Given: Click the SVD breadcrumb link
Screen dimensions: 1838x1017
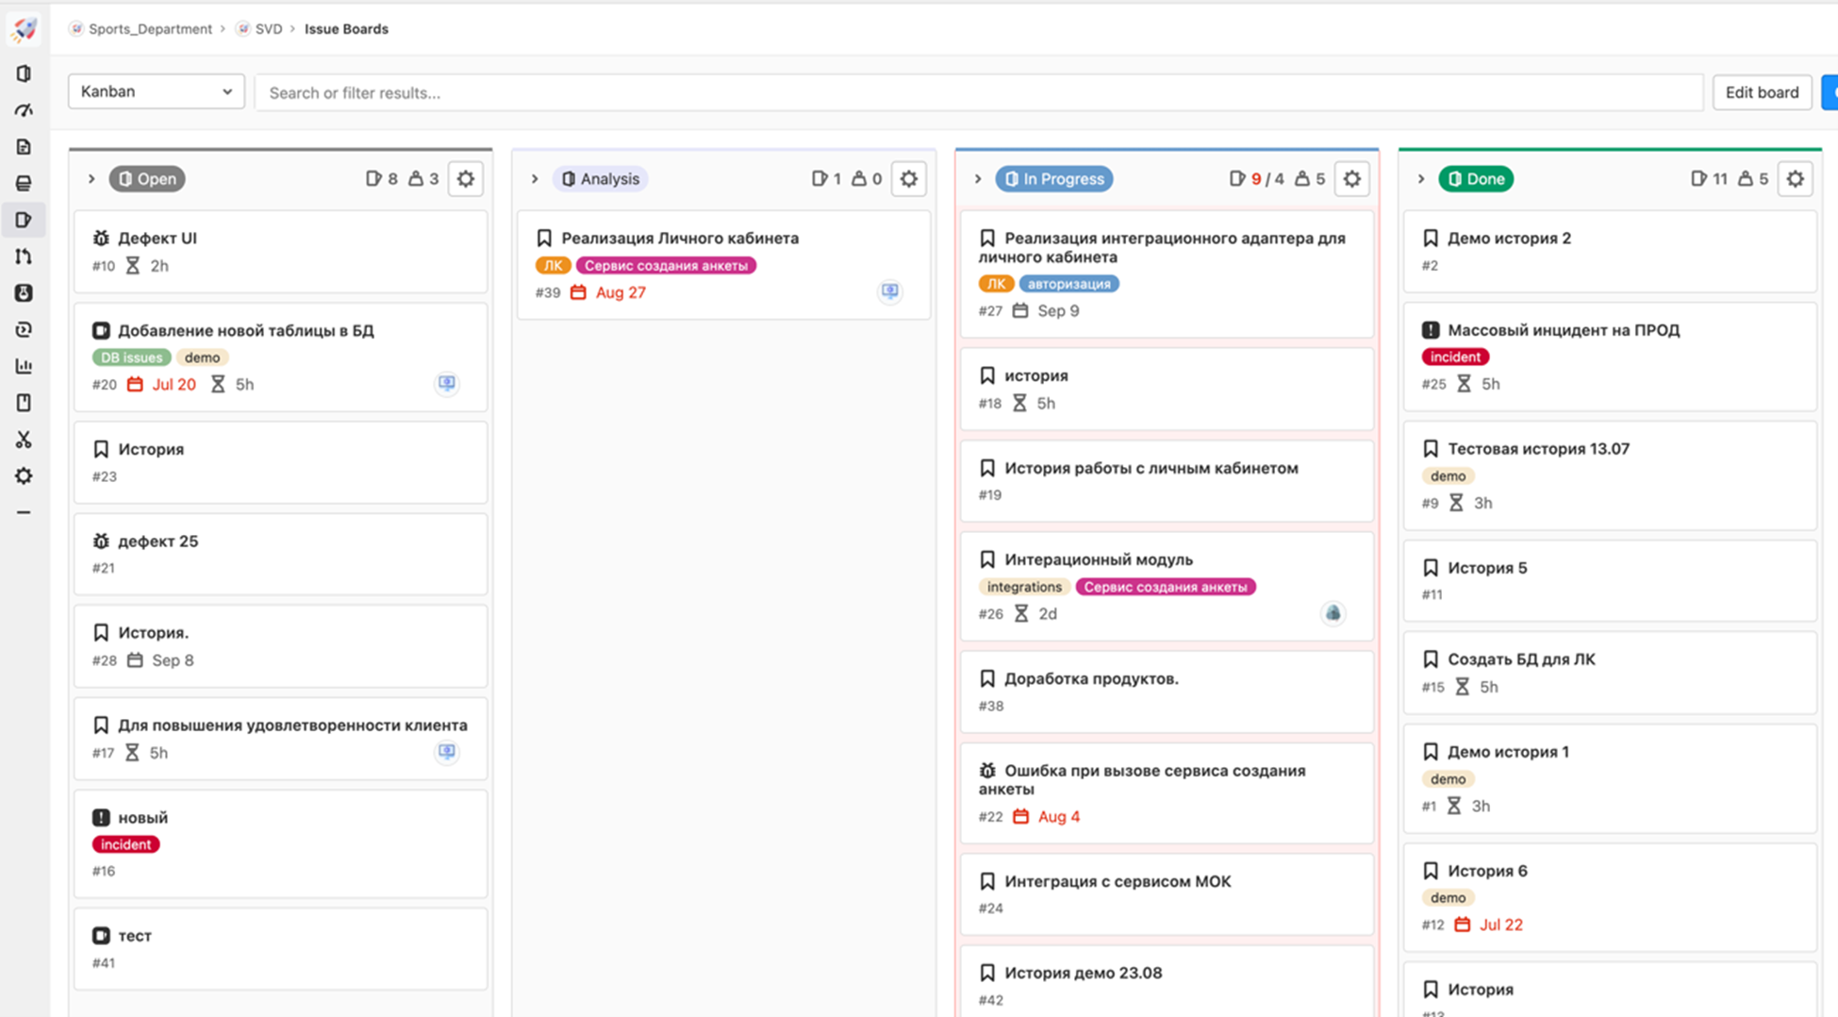Looking at the screenshot, I should point(268,29).
